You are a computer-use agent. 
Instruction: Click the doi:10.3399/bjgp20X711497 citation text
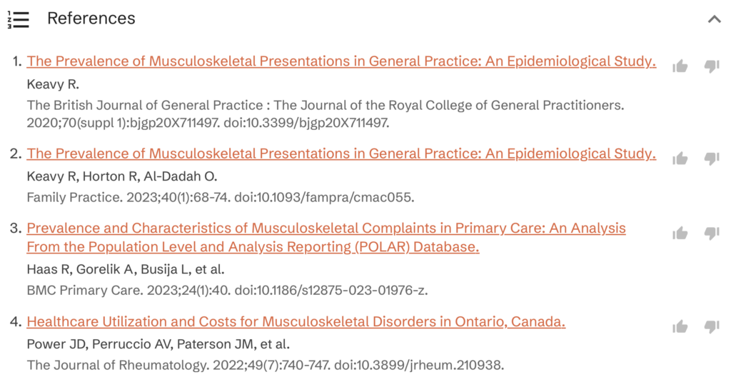click(x=306, y=123)
